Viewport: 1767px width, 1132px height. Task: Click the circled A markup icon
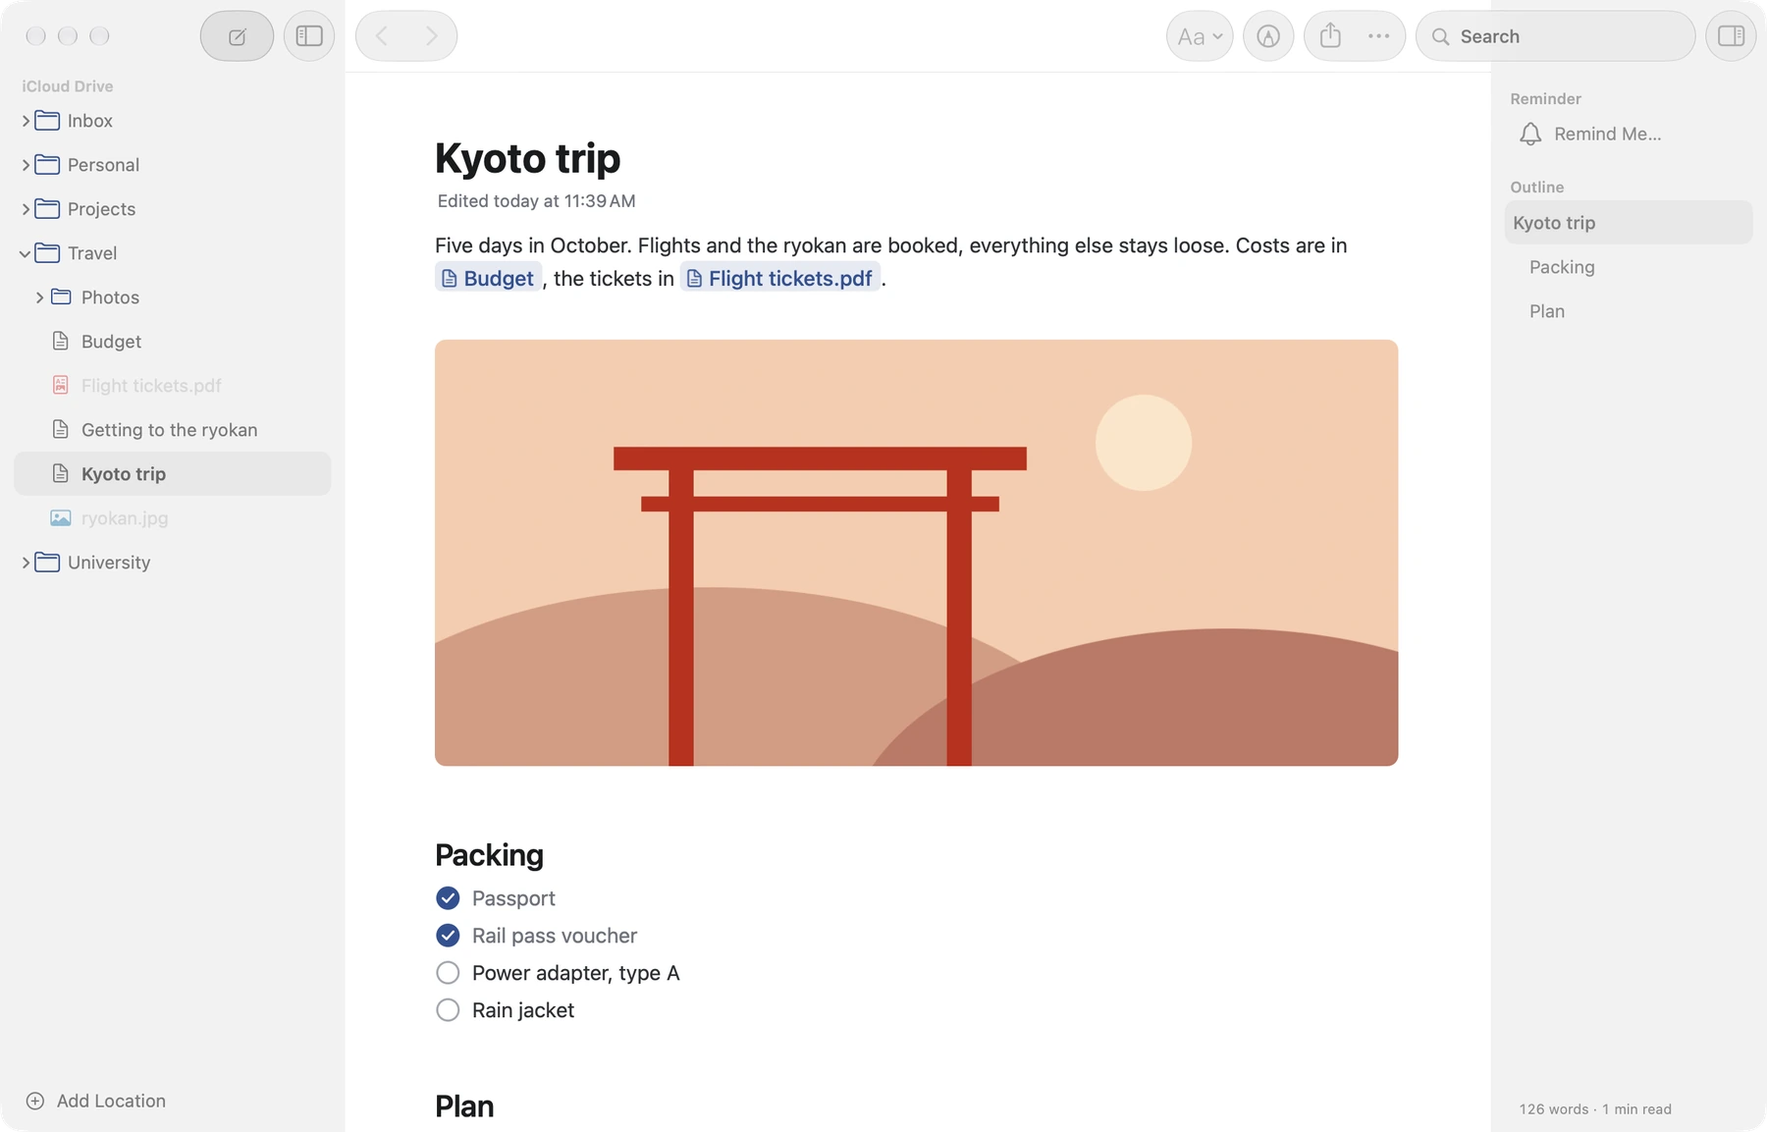(x=1268, y=36)
